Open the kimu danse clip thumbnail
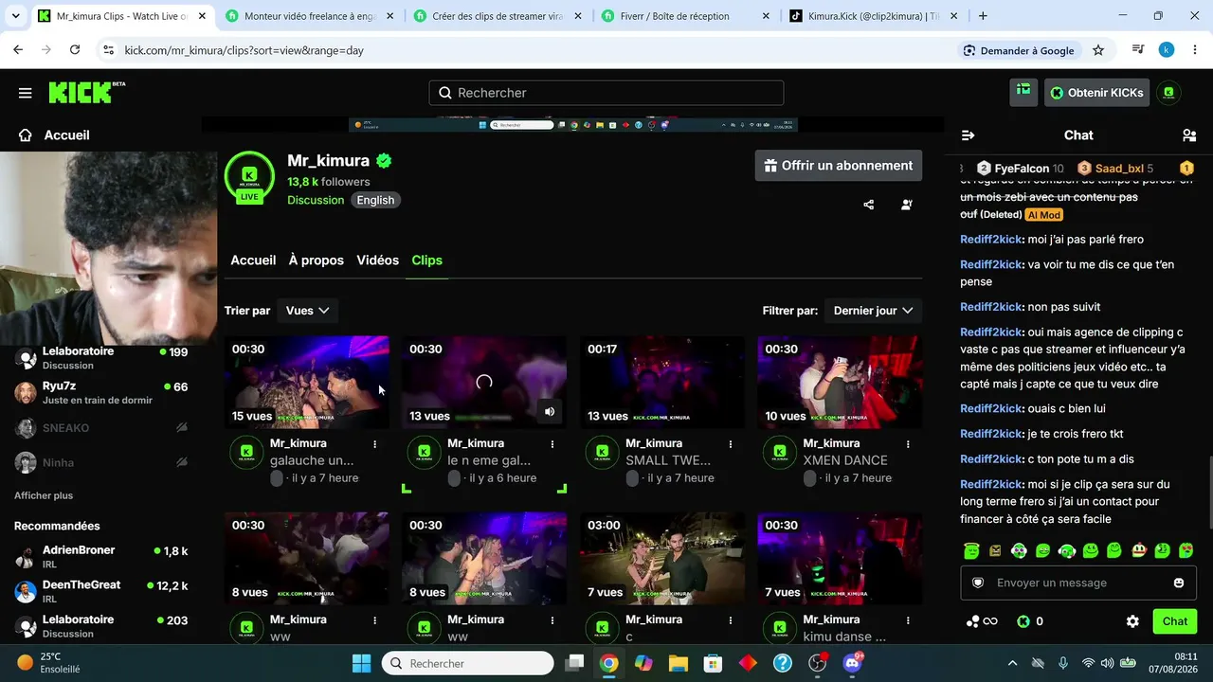Image resolution: width=1213 pixels, height=682 pixels. 840,559
